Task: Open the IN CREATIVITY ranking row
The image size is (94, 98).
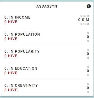Action: coord(47,88)
